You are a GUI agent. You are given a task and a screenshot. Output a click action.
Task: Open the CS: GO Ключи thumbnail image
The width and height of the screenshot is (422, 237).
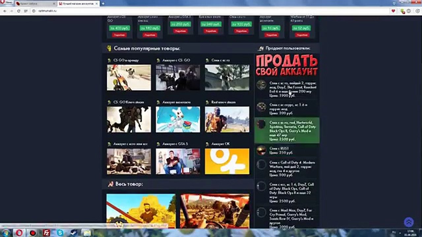click(x=129, y=119)
